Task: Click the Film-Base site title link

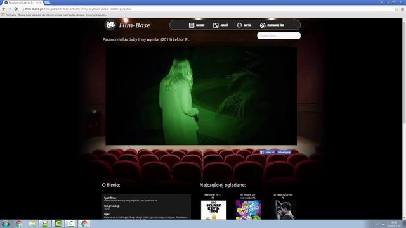Action: 134,25
